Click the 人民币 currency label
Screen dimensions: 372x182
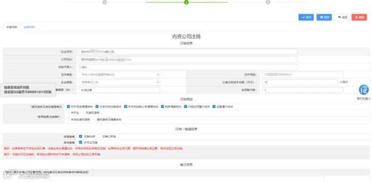344,82
